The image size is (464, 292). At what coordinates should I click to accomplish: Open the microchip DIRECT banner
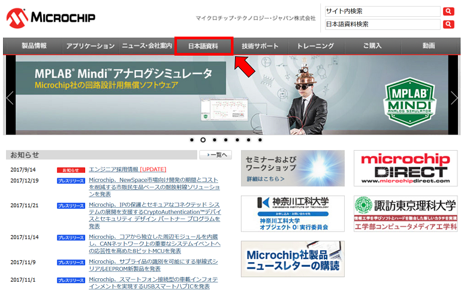tap(406, 168)
